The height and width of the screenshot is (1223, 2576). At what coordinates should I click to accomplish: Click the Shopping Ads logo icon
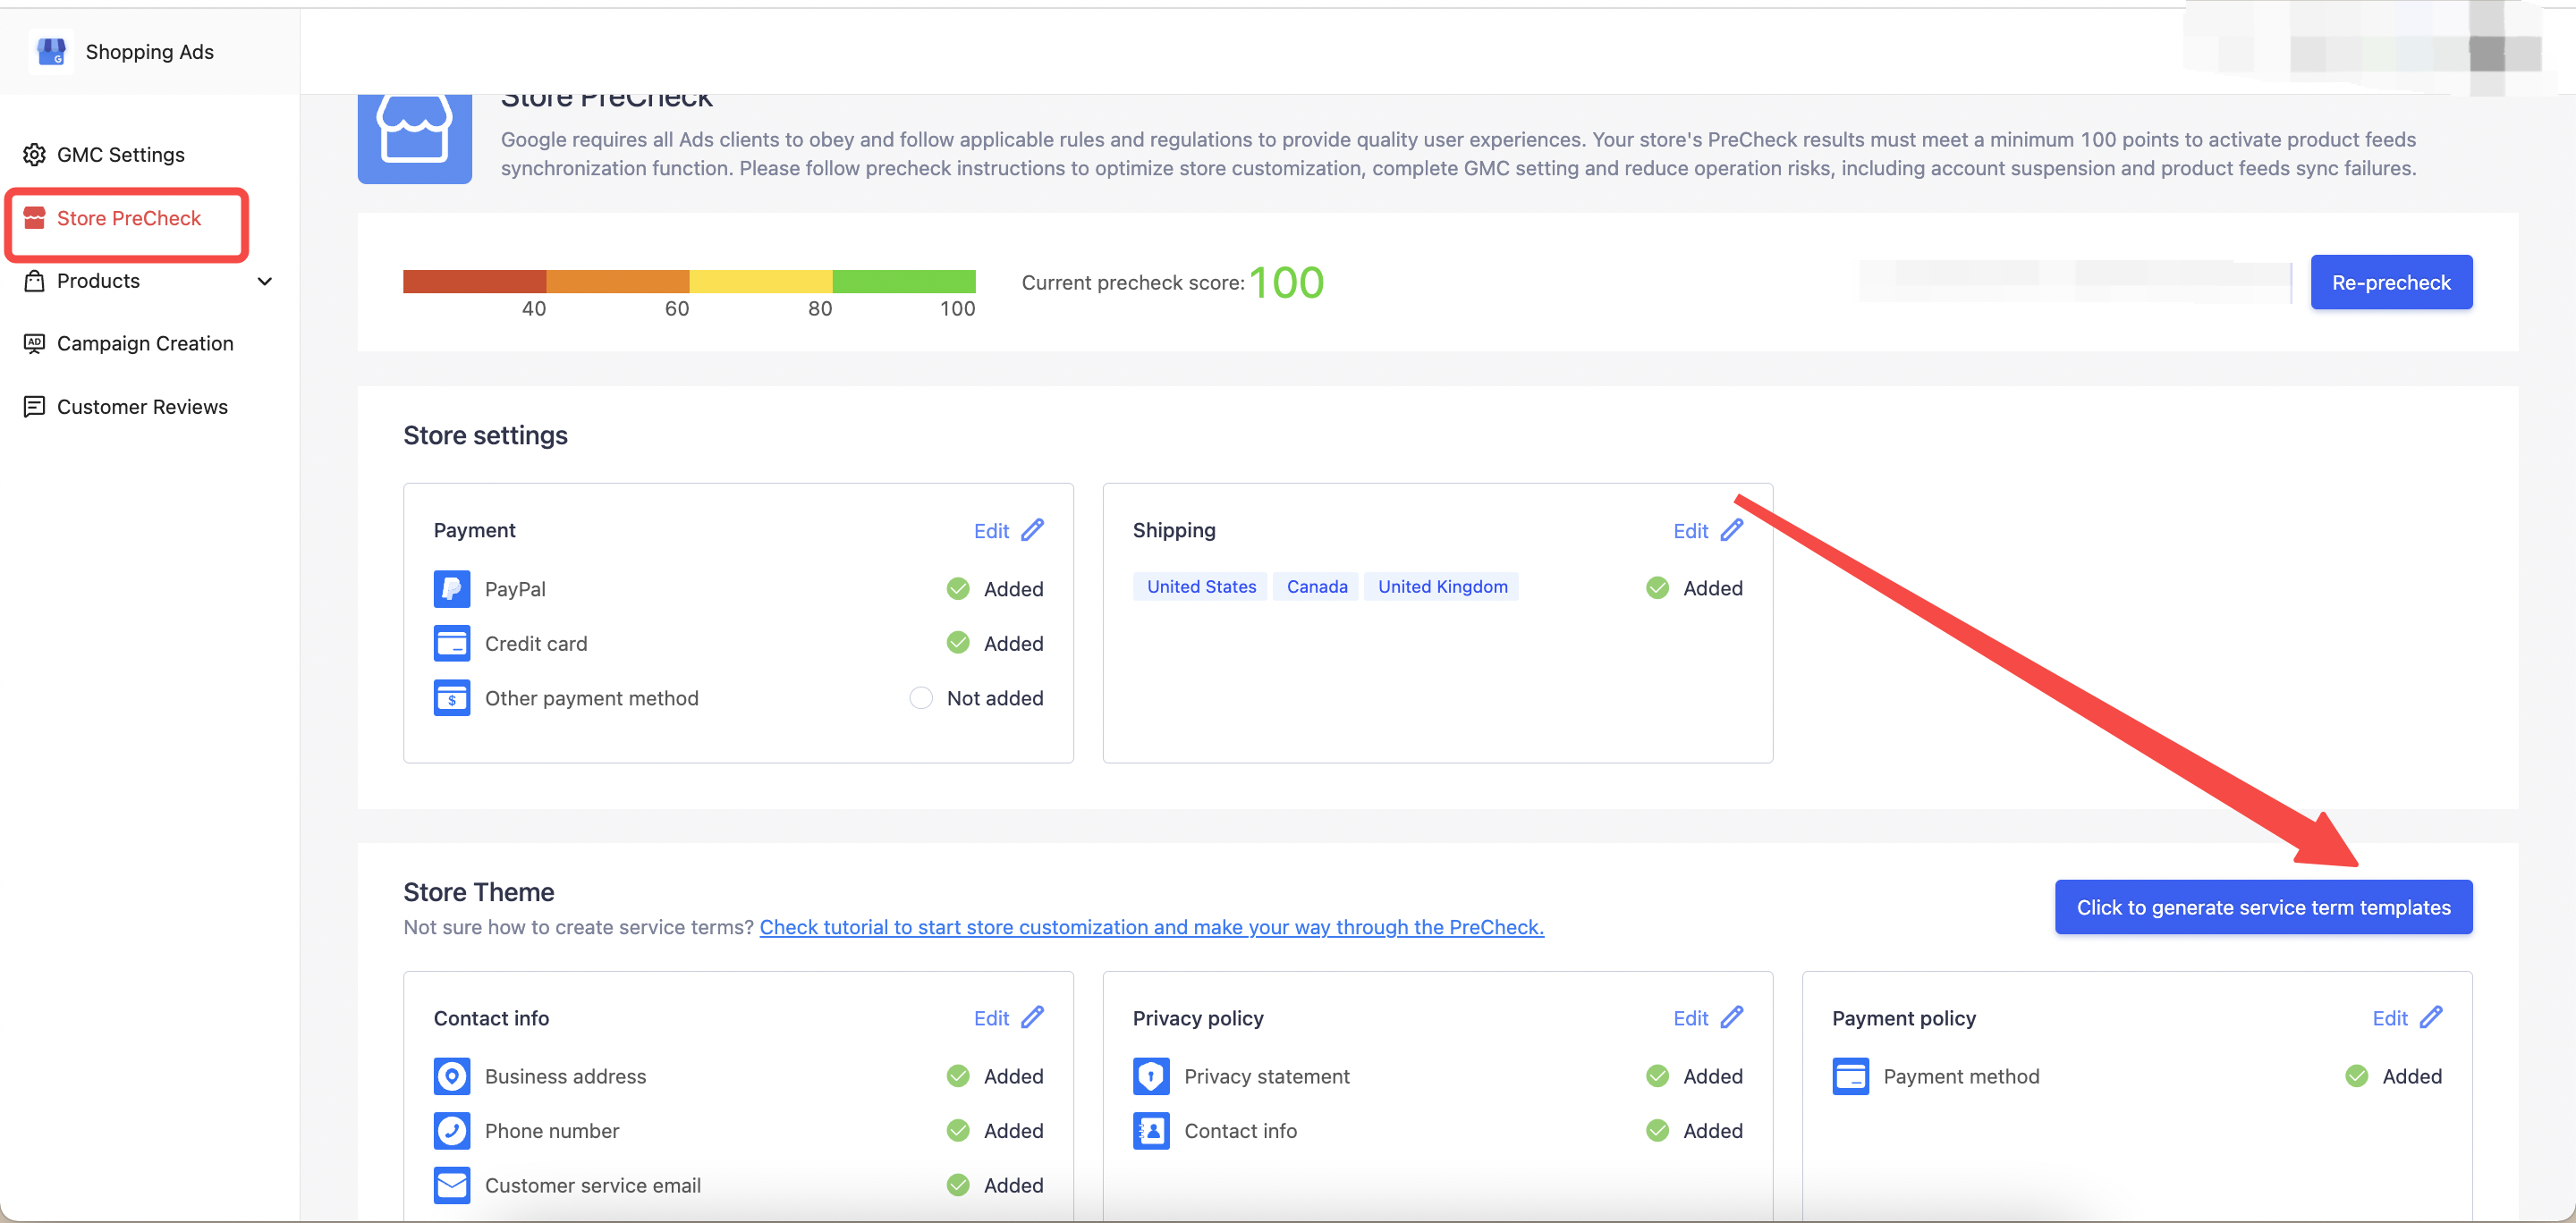pos(50,51)
